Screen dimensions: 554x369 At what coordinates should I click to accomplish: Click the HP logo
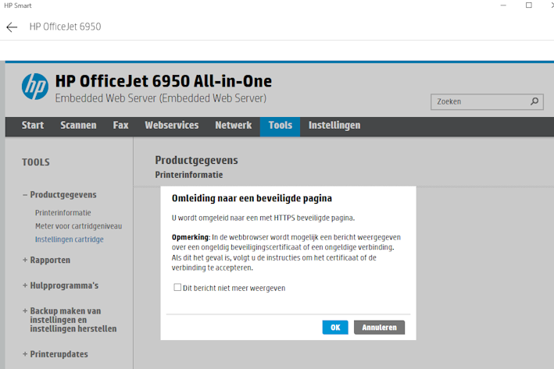35,87
